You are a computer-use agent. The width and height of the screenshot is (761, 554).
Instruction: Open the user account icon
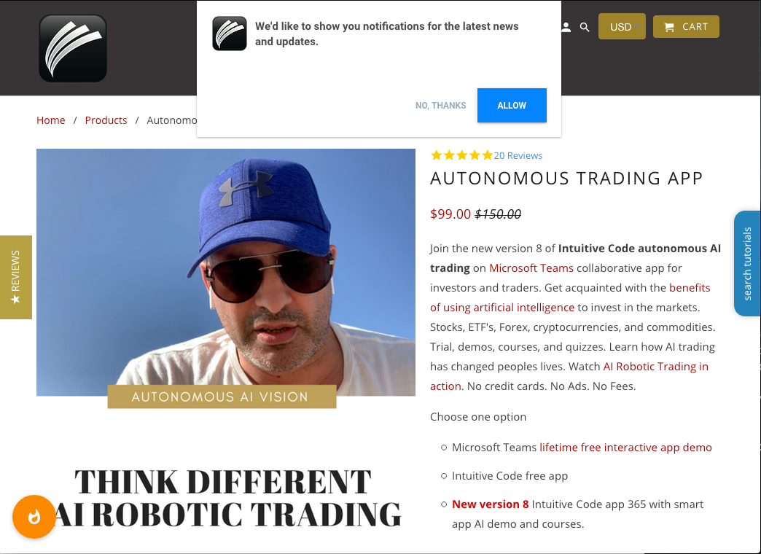pyautogui.click(x=566, y=27)
